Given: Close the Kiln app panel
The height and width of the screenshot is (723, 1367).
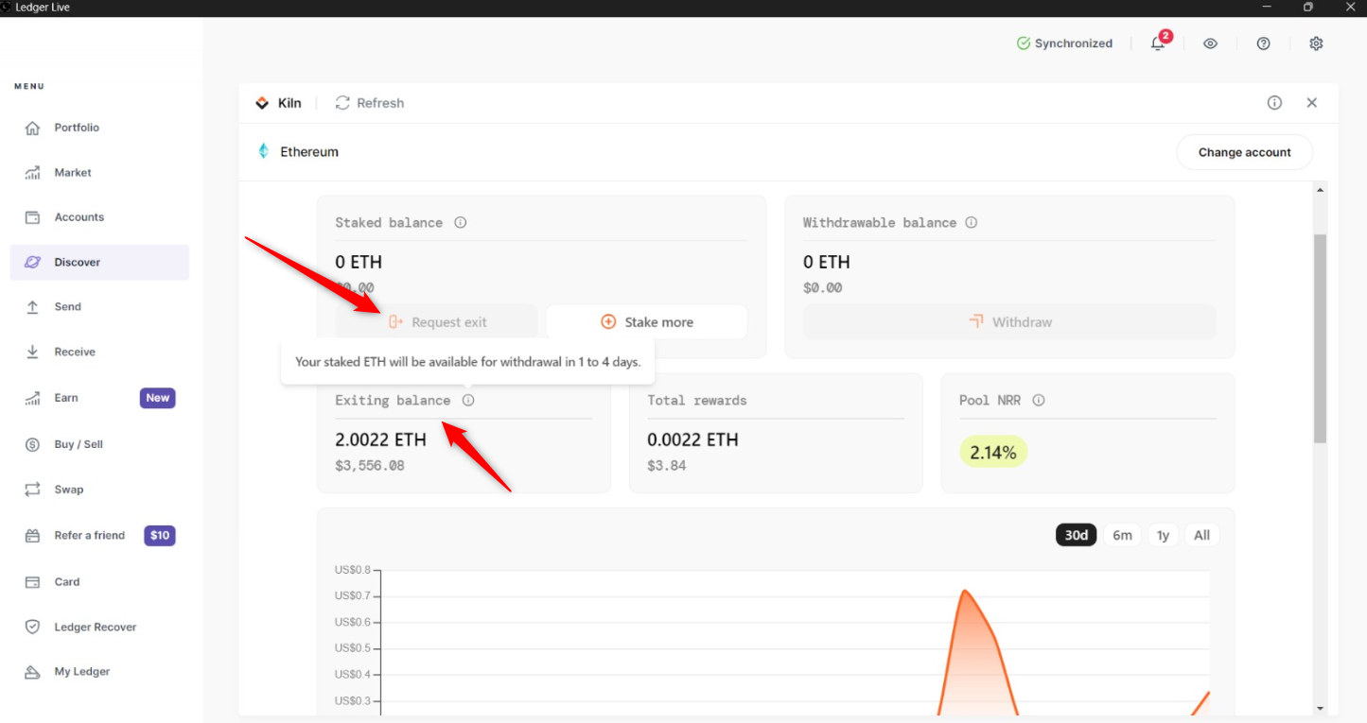Looking at the screenshot, I should coord(1311,103).
